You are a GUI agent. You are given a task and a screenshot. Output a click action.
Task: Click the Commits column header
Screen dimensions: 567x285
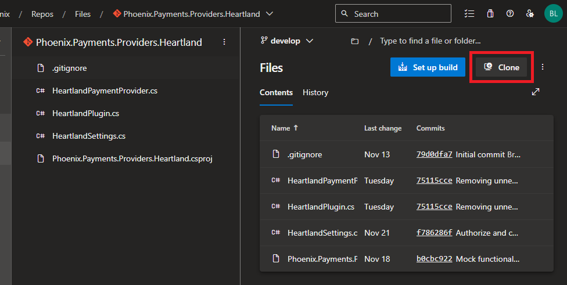coord(430,128)
